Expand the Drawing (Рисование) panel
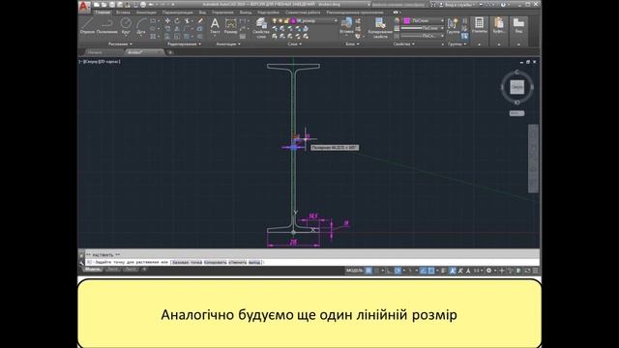619x348 pixels. (120, 44)
